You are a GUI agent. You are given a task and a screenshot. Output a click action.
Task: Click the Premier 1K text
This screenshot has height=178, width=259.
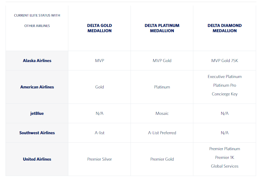pos(224,158)
